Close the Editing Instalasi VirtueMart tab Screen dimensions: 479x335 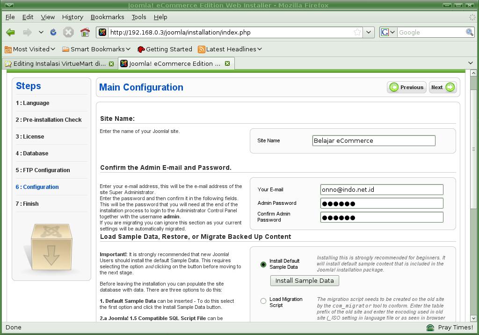(111, 63)
